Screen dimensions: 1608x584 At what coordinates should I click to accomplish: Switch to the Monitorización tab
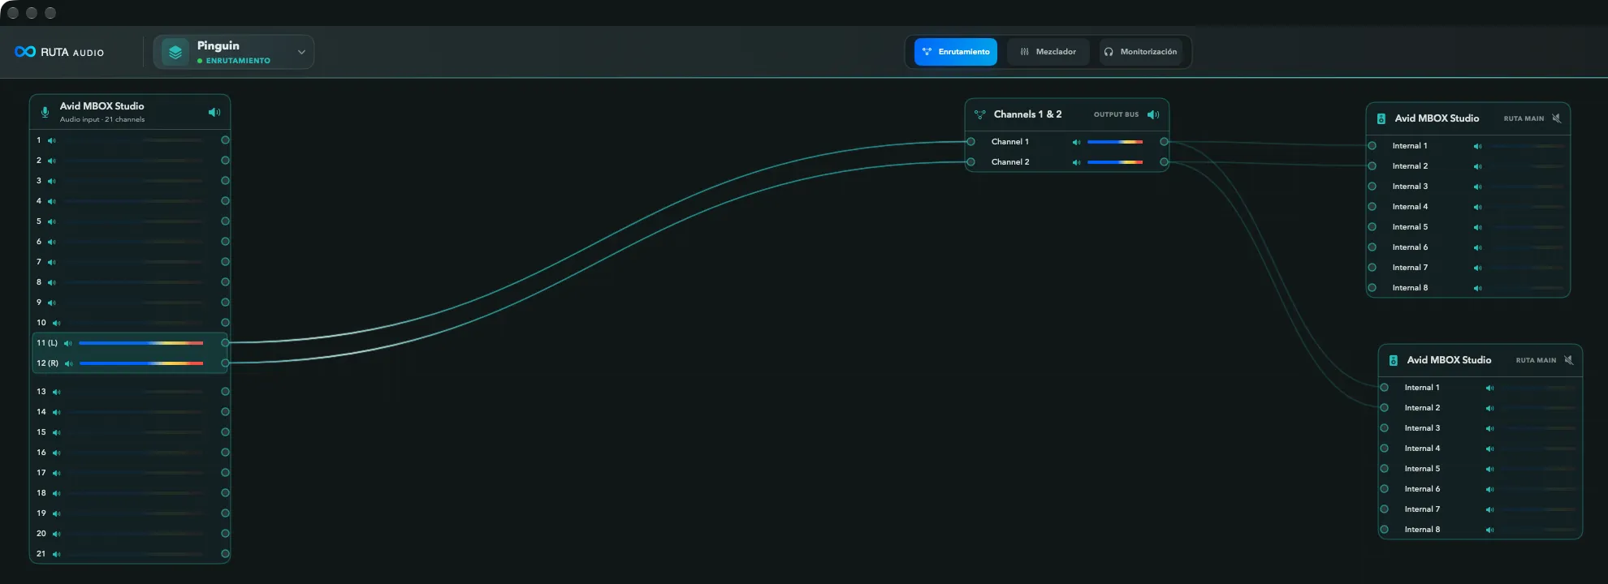pos(1140,52)
